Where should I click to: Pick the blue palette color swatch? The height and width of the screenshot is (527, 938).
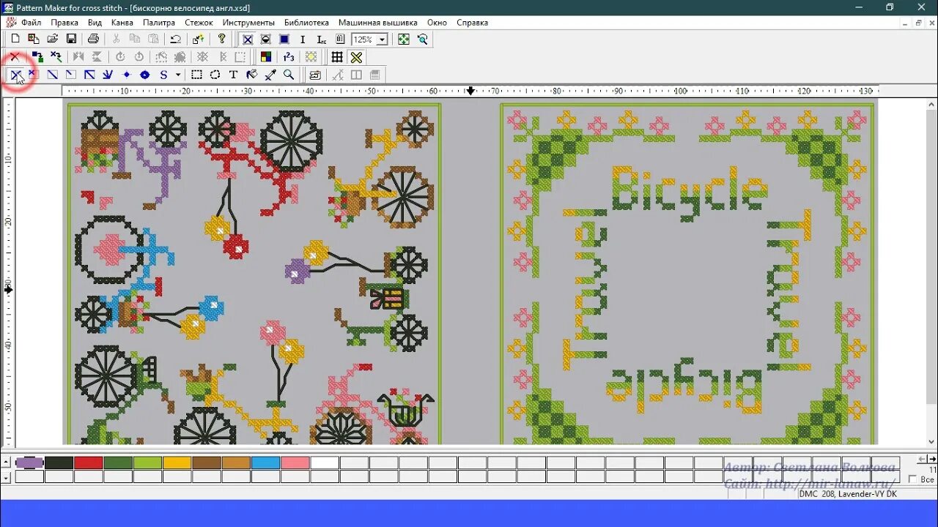pyautogui.click(x=265, y=463)
